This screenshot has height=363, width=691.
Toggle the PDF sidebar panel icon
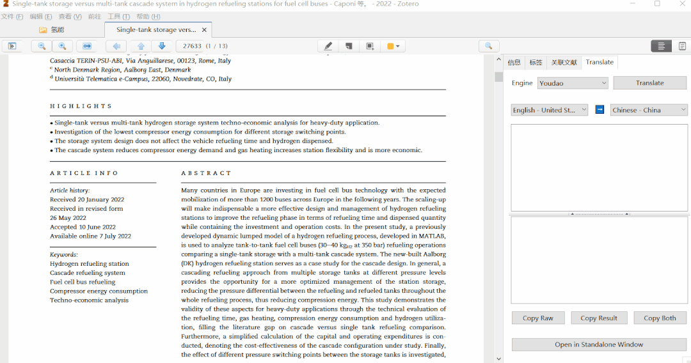click(12, 46)
